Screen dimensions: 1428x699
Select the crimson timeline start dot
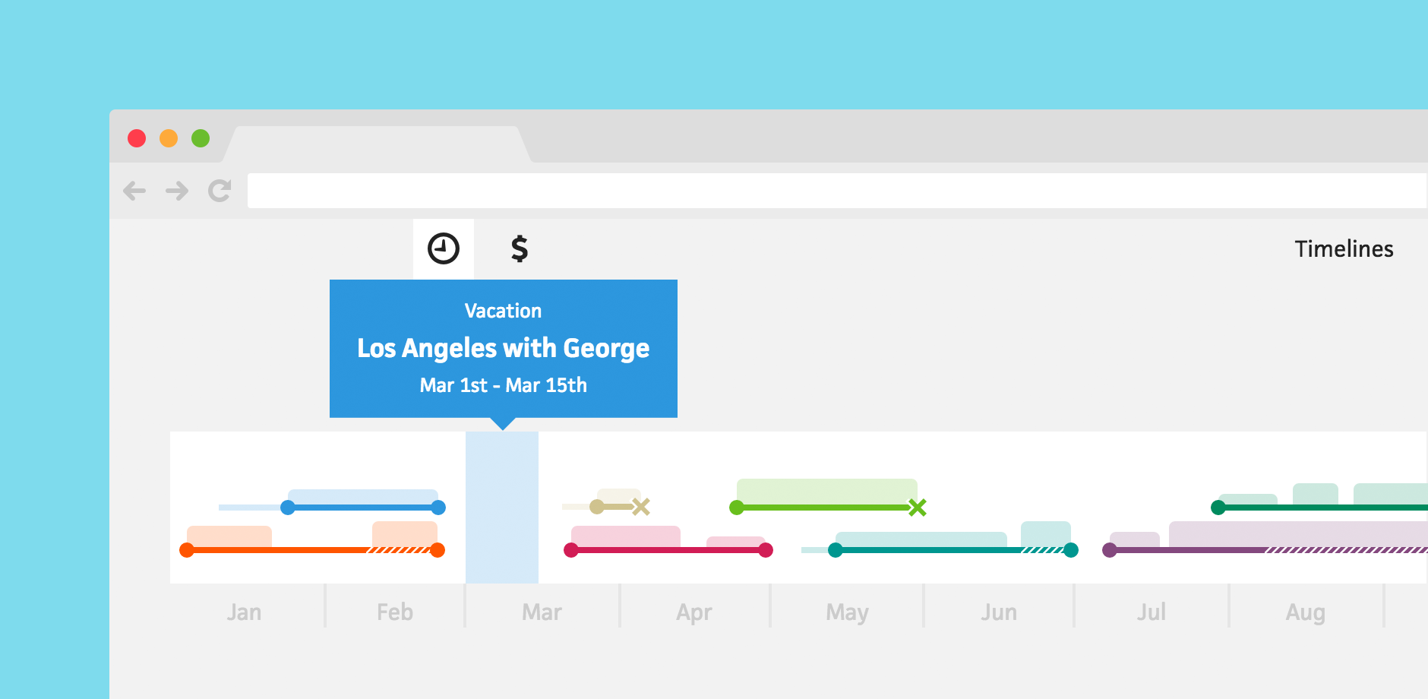click(x=571, y=550)
